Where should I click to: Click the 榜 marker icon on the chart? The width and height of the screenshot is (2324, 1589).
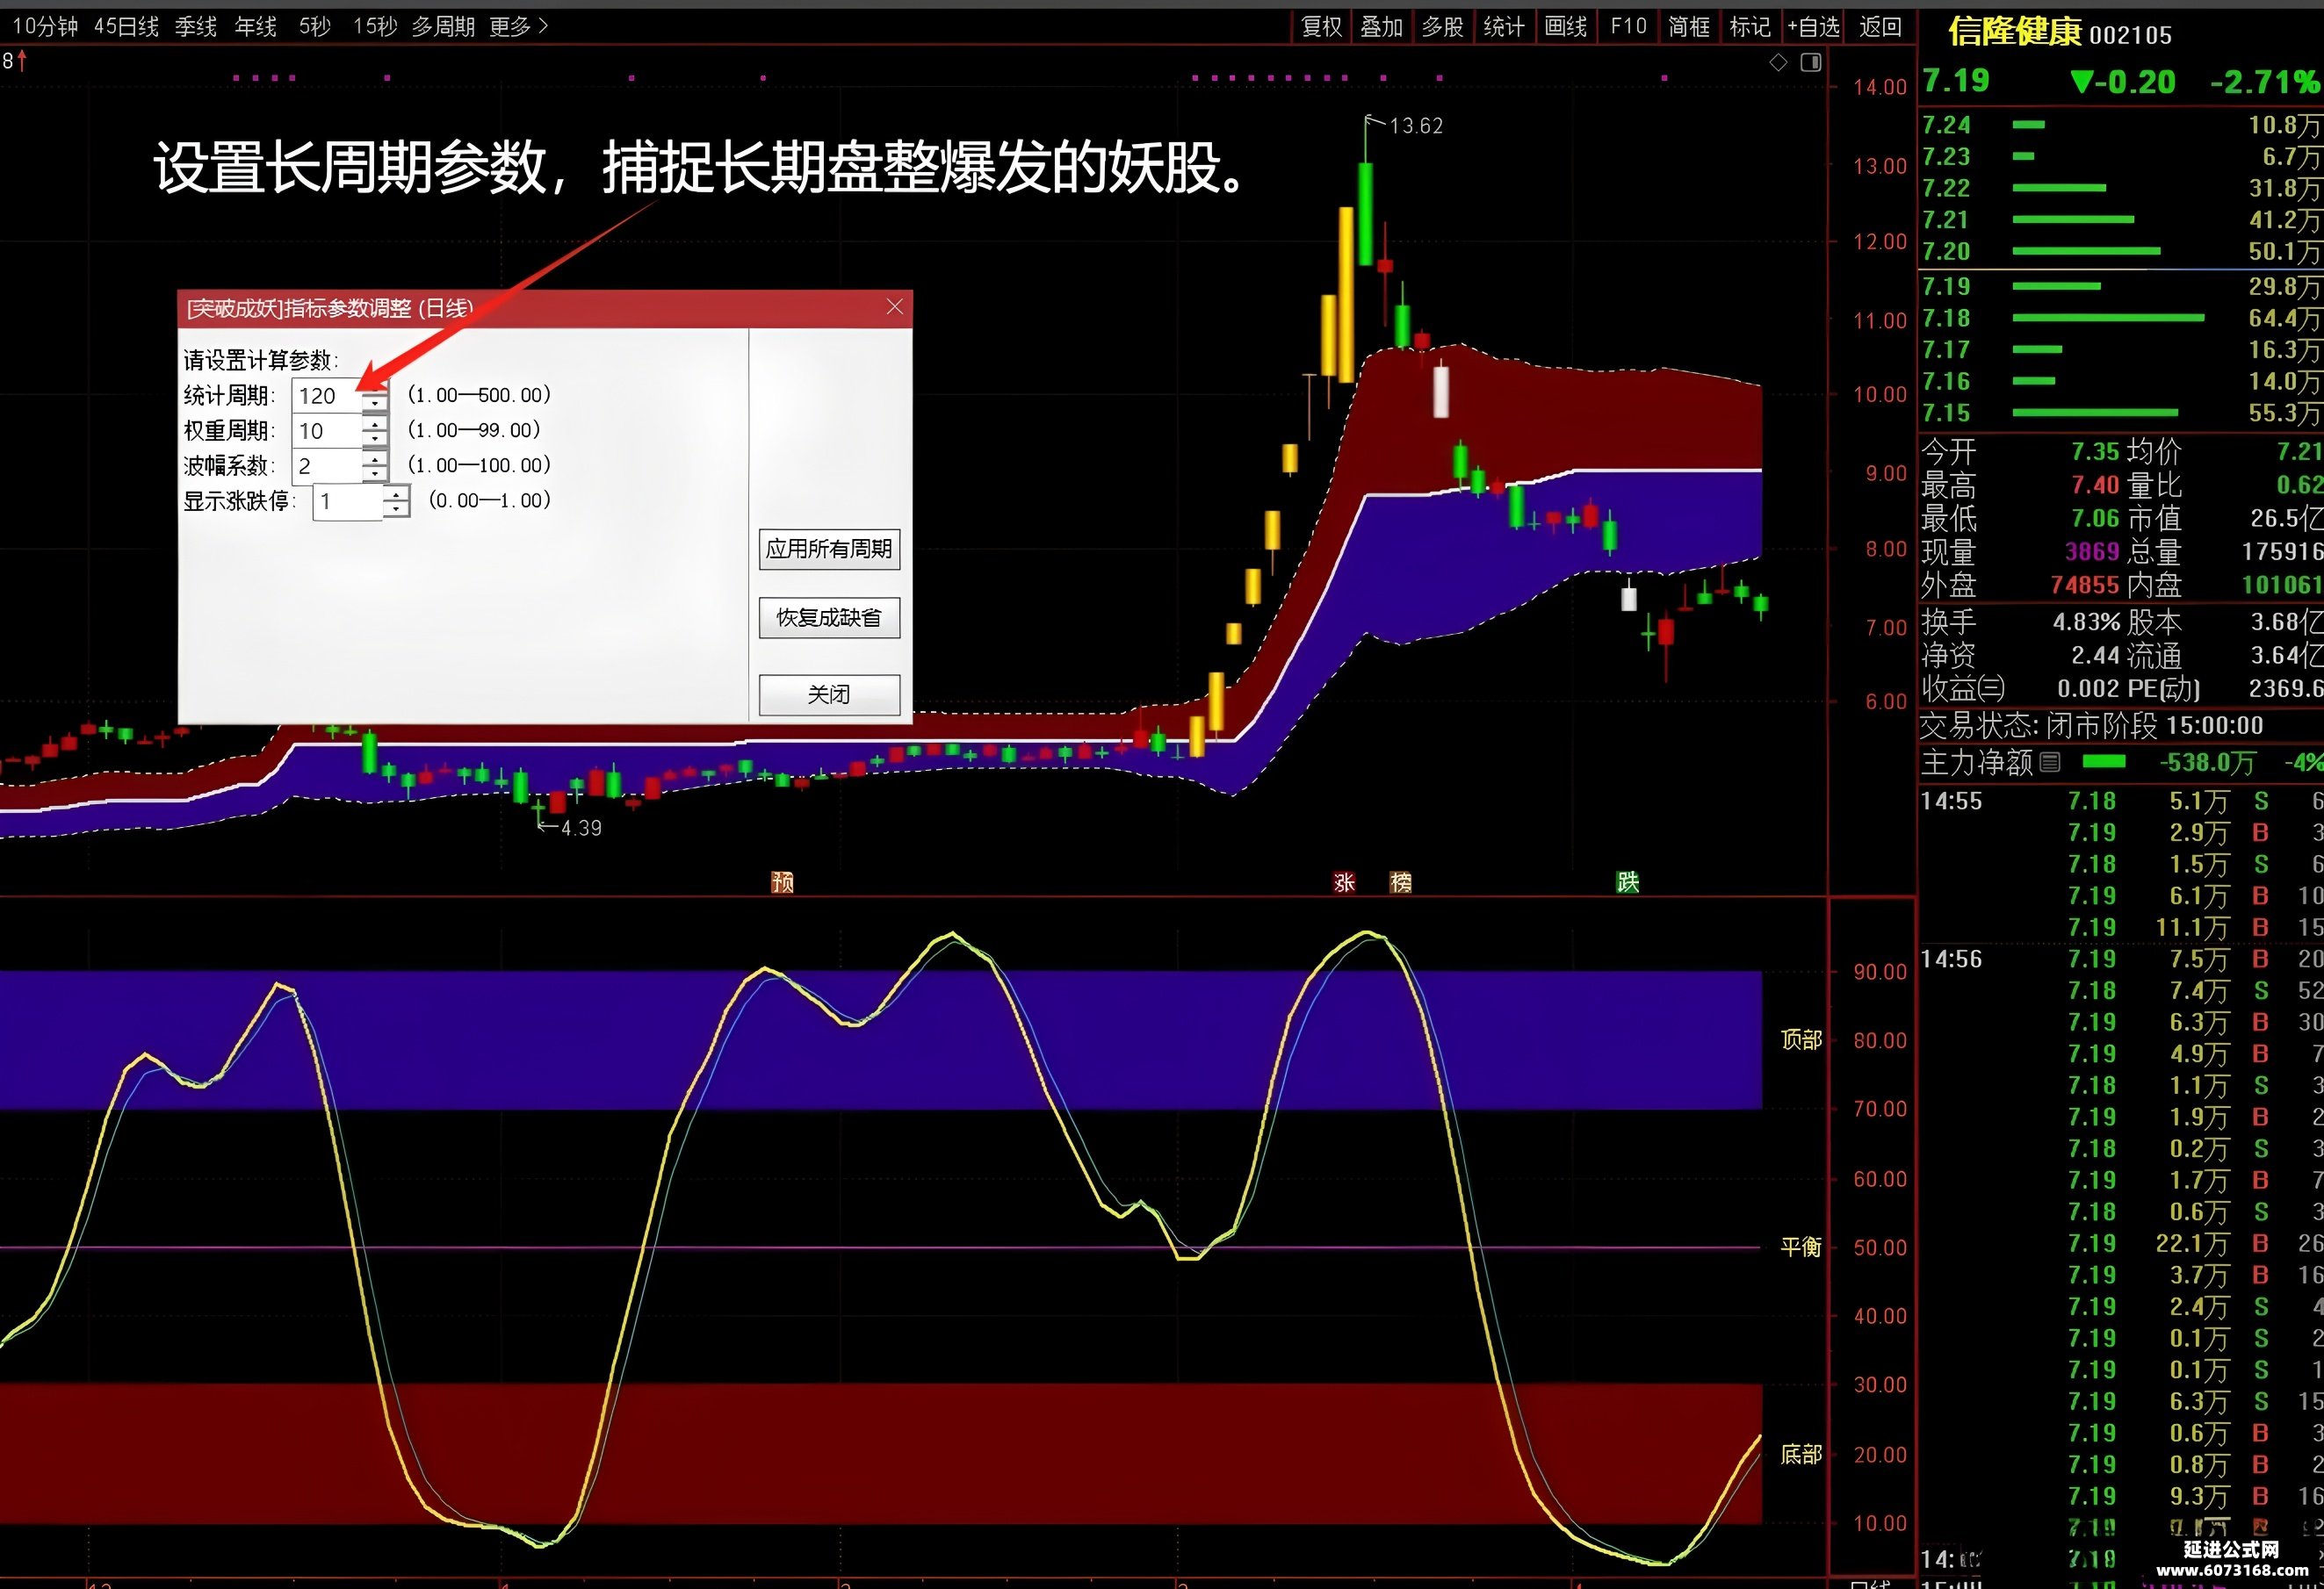click(x=1400, y=881)
